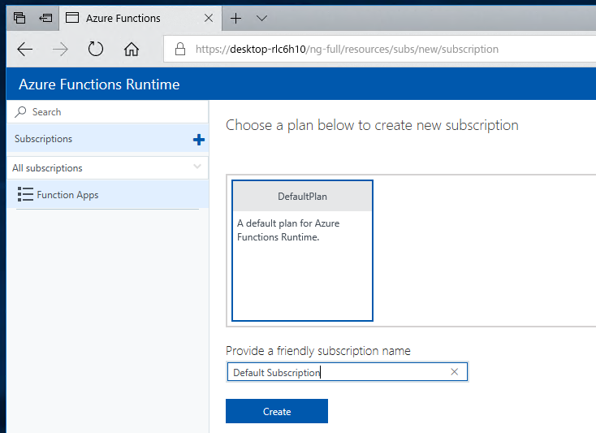Click 'Provide a friendly subscription name' label
Screen dimensions: 596x433
tap(318, 350)
